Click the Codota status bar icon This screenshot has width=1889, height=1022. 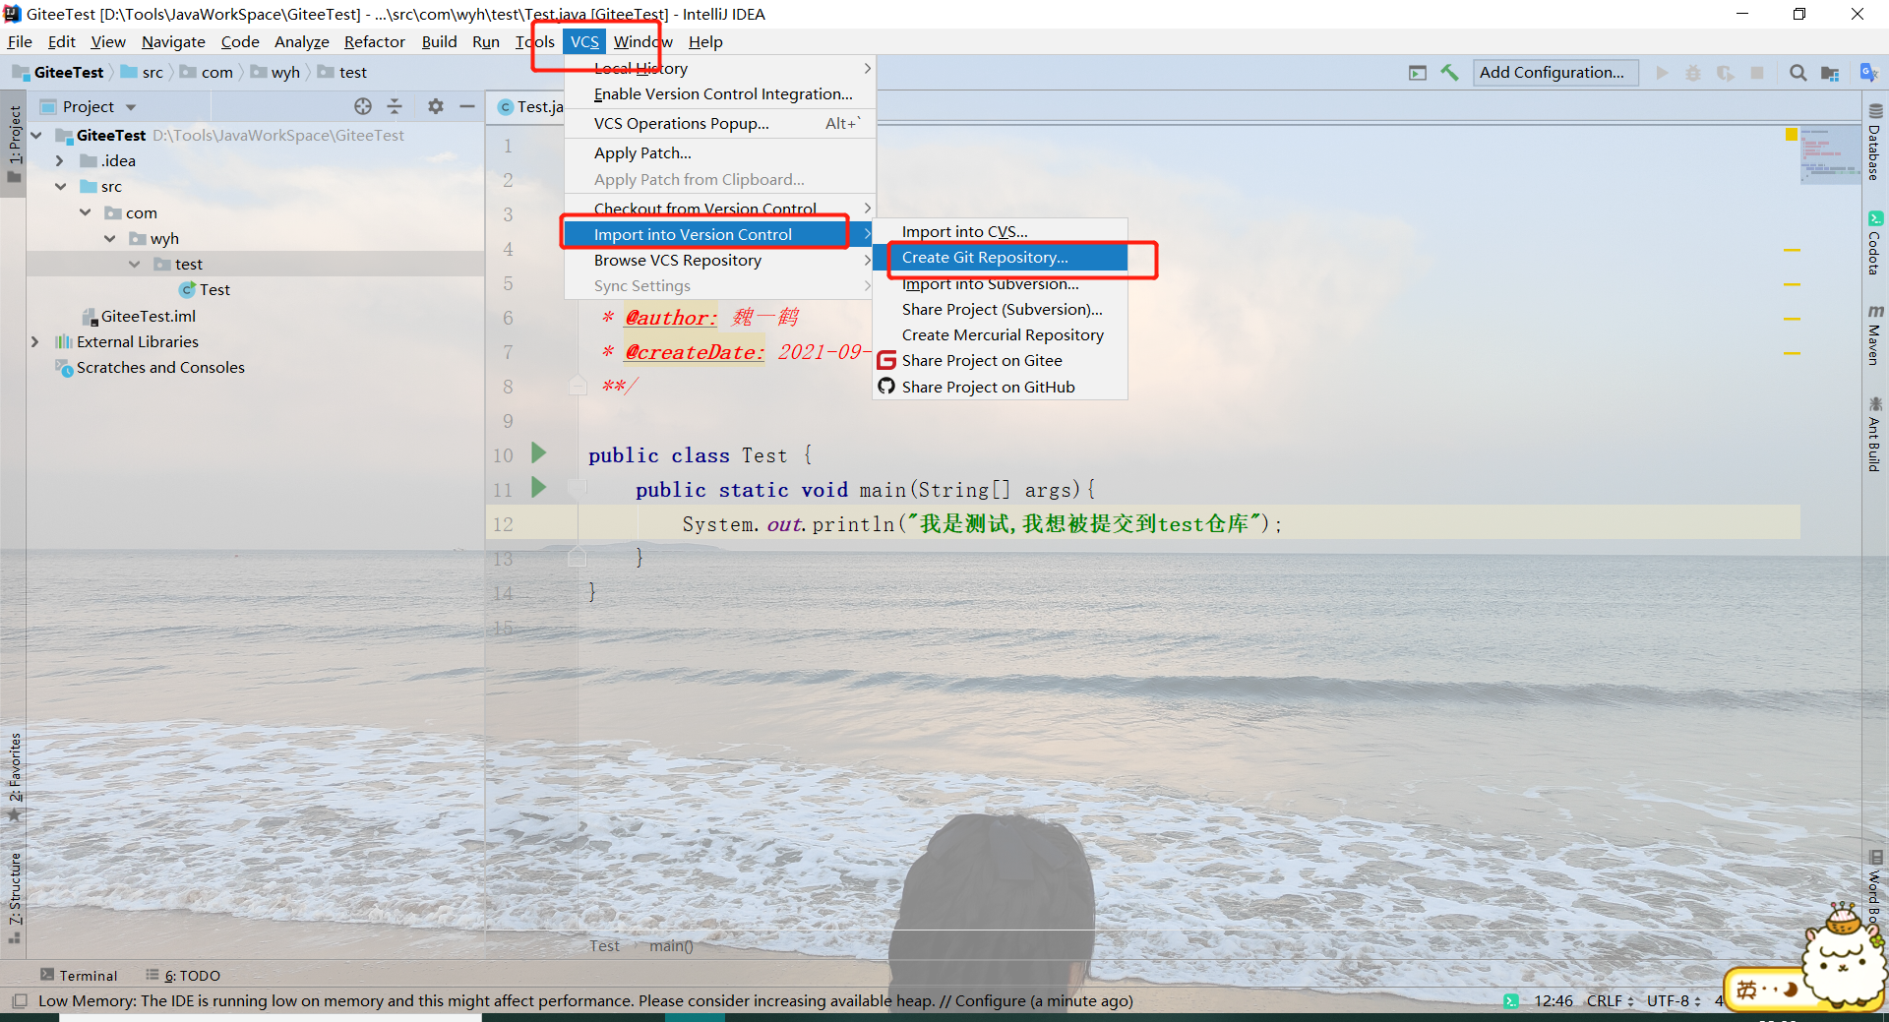click(x=1510, y=1001)
